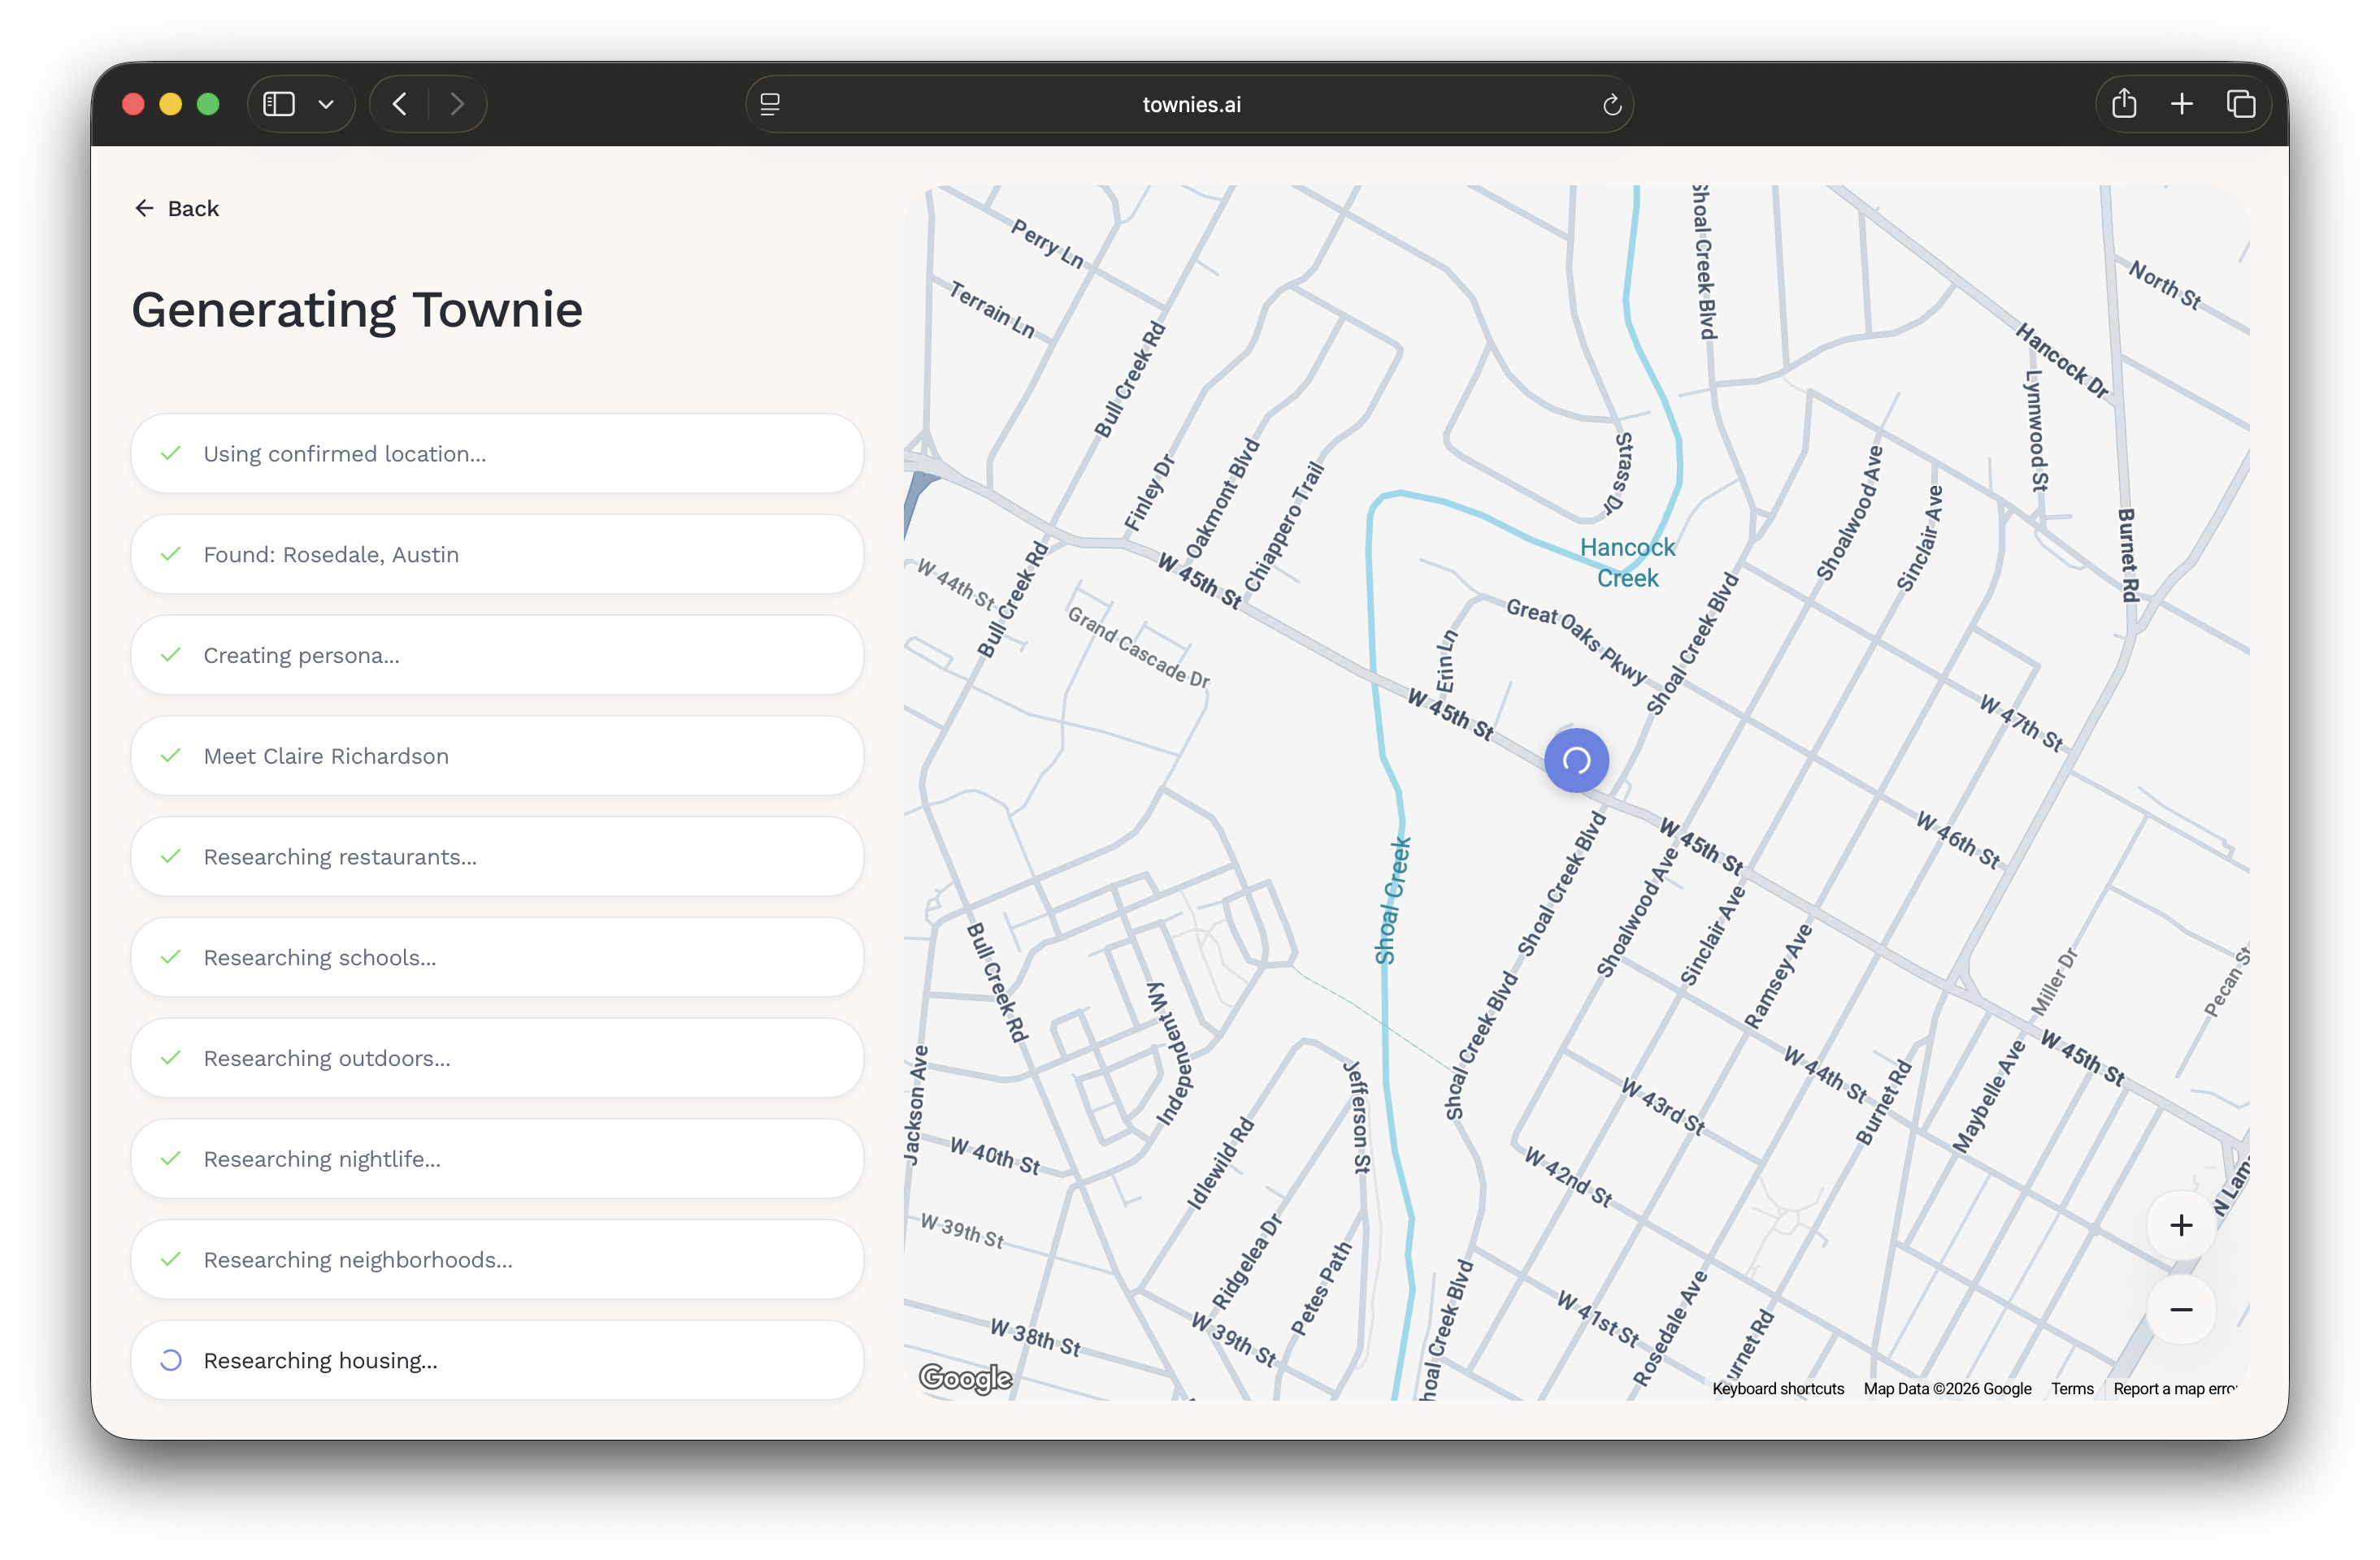Viewport: 2380px width, 1560px height.
Task: Open the Google Maps Terms link
Action: coord(2071,1388)
